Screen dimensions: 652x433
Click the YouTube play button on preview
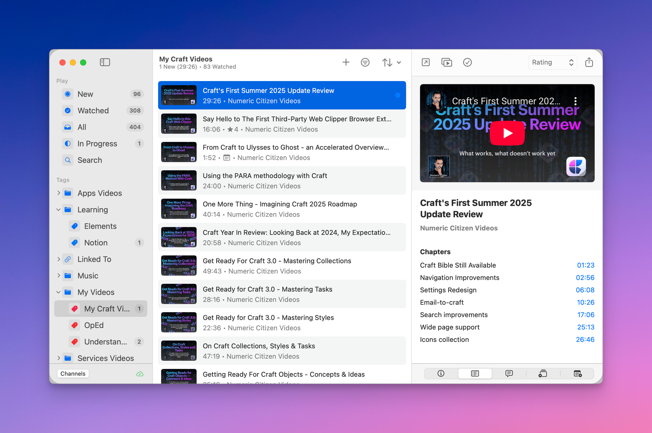click(507, 133)
